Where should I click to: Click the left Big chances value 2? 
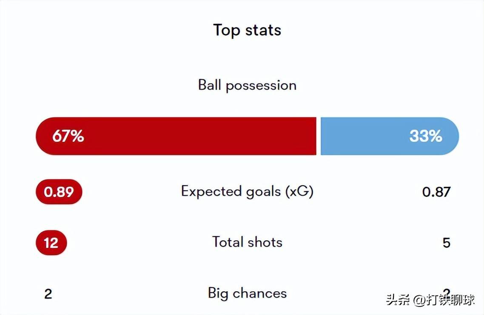[48, 294]
